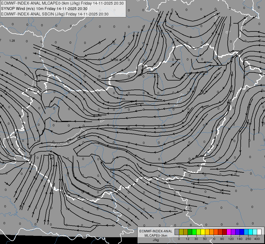Viewport: 265px width, 244px height.
Task: Click the cyan legend swatch
Action: (x=250, y=232)
